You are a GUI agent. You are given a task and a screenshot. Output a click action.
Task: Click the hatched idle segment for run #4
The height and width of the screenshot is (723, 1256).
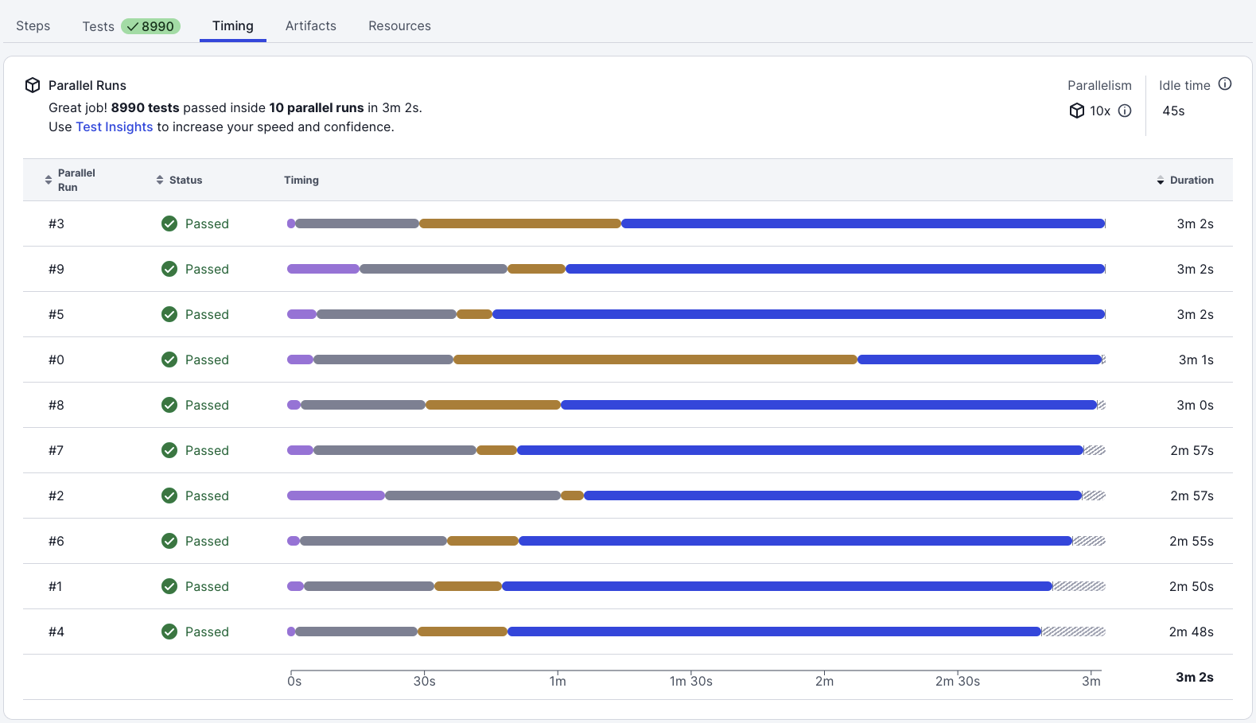(x=1074, y=632)
